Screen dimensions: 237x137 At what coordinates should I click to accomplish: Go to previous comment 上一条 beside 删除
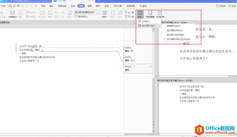(59, 12)
